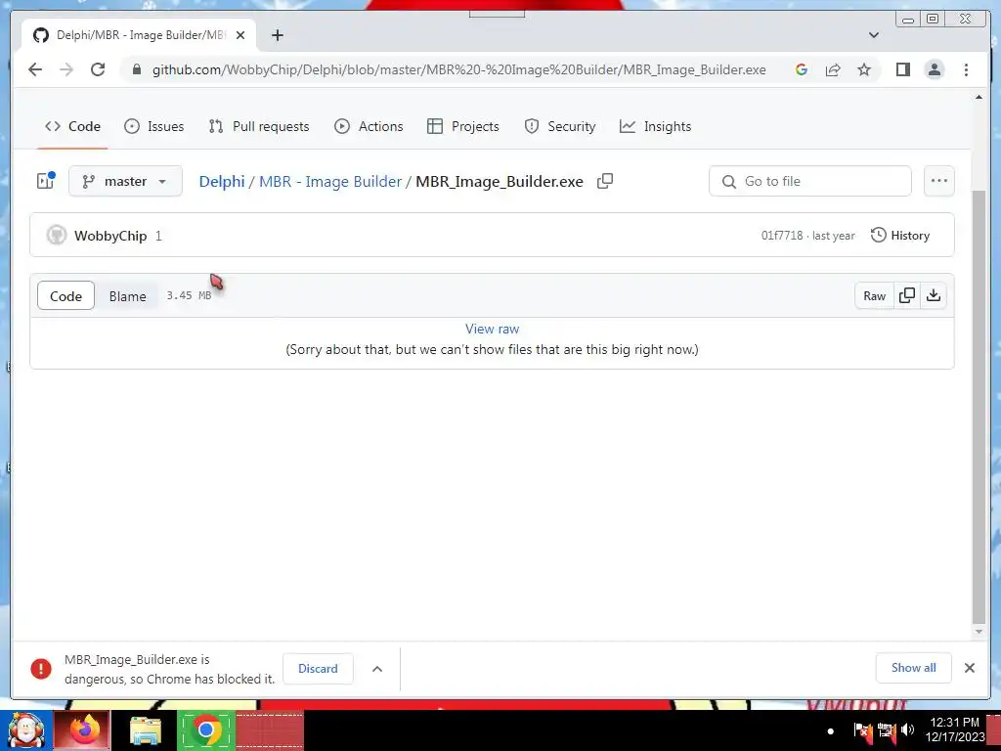Open the Pull requests tab

(x=258, y=126)
